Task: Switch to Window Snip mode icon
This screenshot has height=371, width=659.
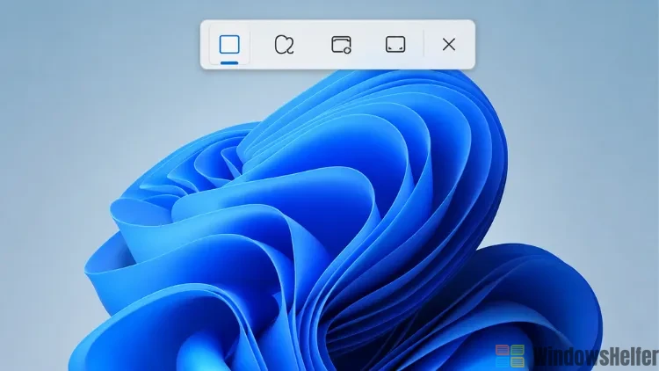Action: (x=341, y=45)
